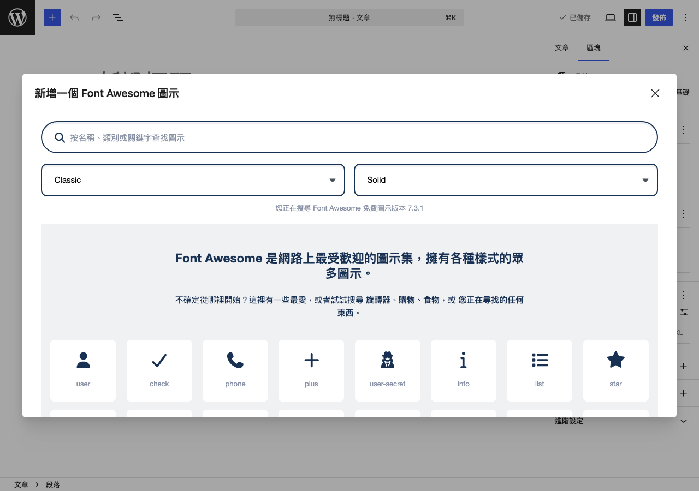Click the search magnifier icon
Viewport: 699px width, 491px height.
60,137
